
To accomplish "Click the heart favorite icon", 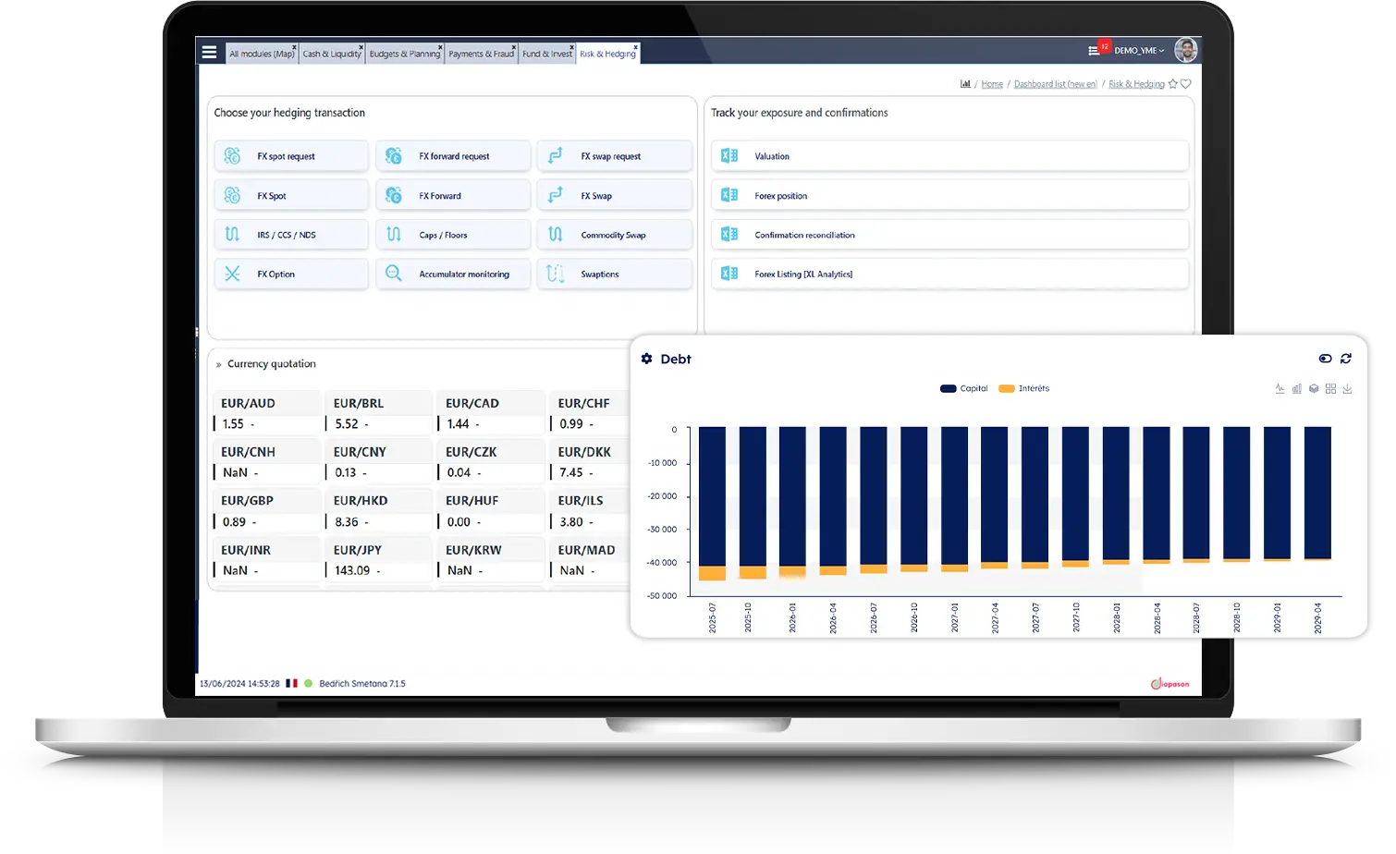I will 1186,84.
